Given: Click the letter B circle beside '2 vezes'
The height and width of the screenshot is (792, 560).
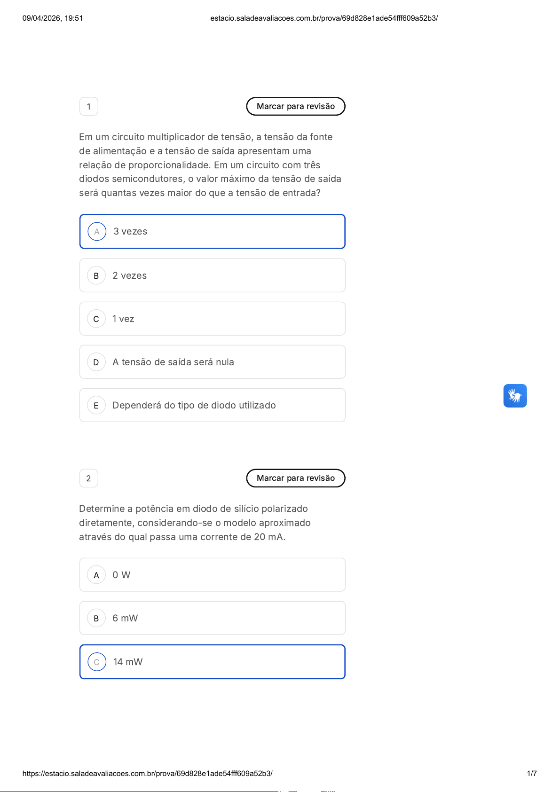Looking at the screenshot, I should 96,275.
